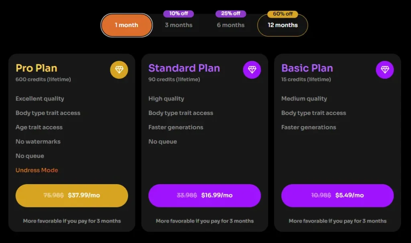The image size is (411, 243).
Task: Click the "600 credits (lifetime)" text
Action: click(43, 79)
